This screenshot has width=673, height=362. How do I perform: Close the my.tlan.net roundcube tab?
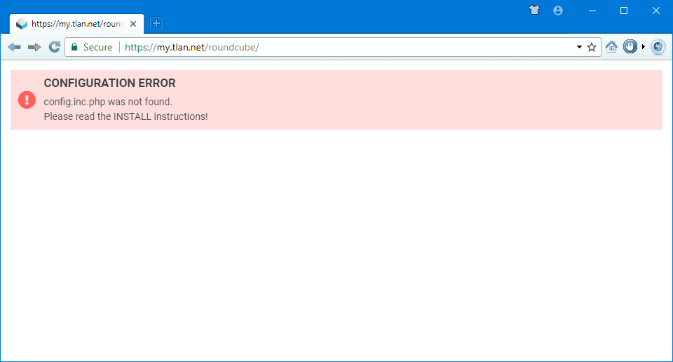[x=133, y=24]
